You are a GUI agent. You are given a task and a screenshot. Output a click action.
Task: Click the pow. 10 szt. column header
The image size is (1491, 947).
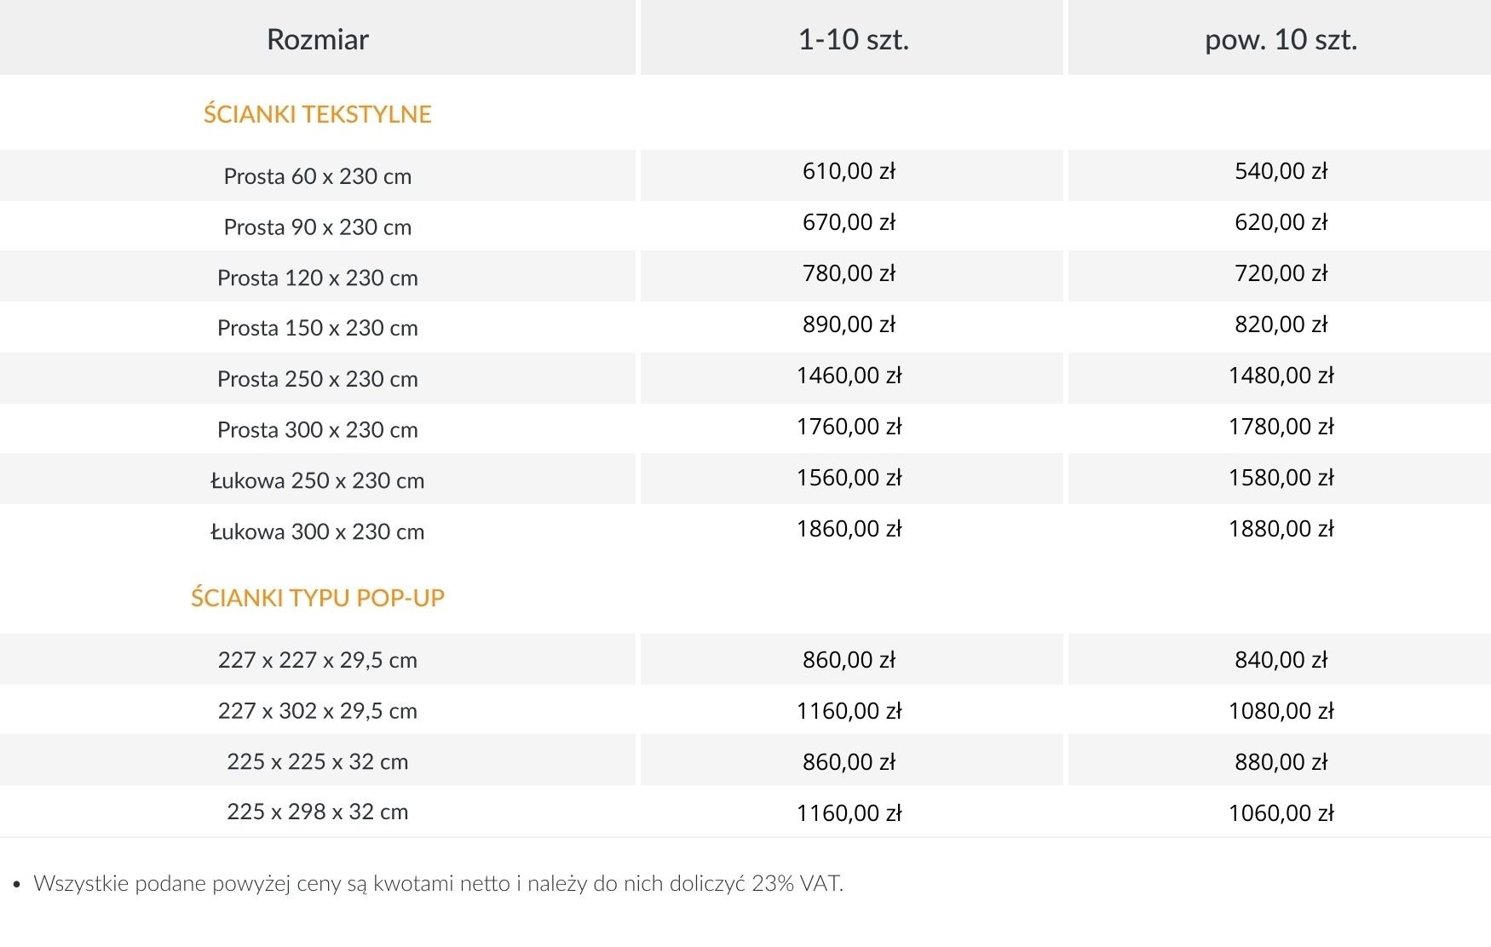[x=1281, y=39]
